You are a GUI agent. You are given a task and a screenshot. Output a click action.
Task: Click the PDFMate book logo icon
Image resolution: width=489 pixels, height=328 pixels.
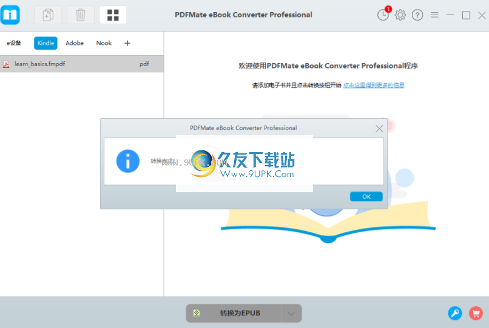10,15
